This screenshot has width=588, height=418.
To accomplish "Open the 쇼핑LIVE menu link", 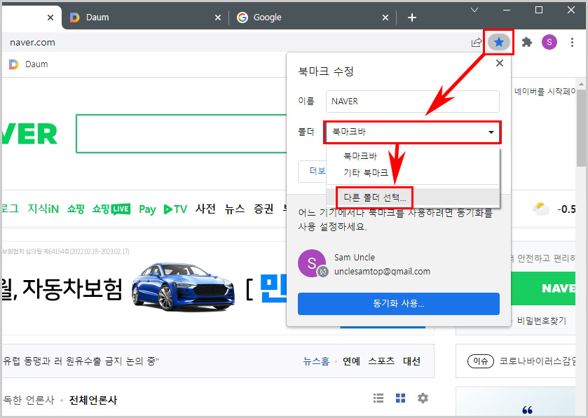I will [x=111, y=209].
